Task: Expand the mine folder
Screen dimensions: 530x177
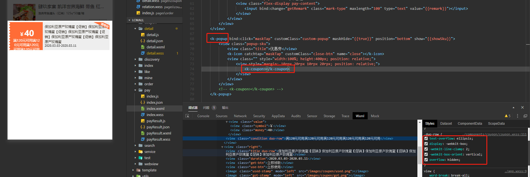Action: click(136, 78)
